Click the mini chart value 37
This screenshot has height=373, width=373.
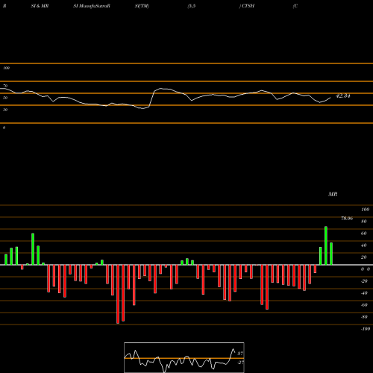[x=240, y=354]
